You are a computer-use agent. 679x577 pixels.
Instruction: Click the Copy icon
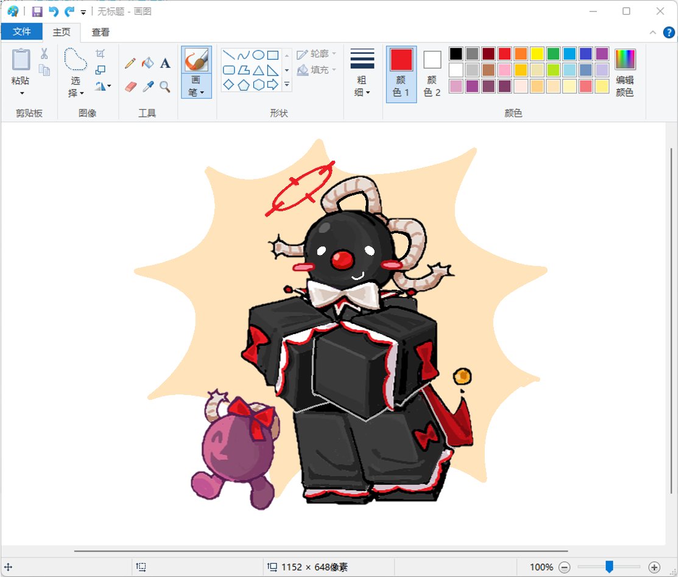click(44, 69)
